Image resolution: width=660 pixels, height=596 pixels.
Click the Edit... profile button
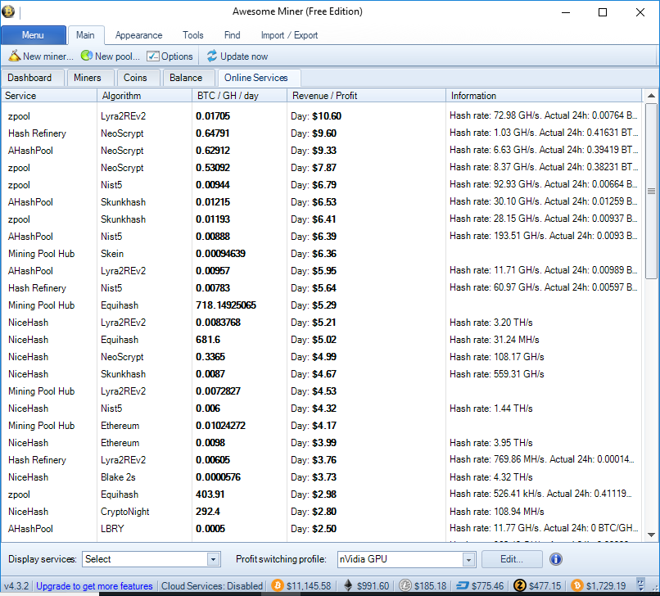pos(512,559)
